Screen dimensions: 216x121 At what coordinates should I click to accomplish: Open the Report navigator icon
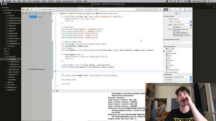click(x=50, y=13)
